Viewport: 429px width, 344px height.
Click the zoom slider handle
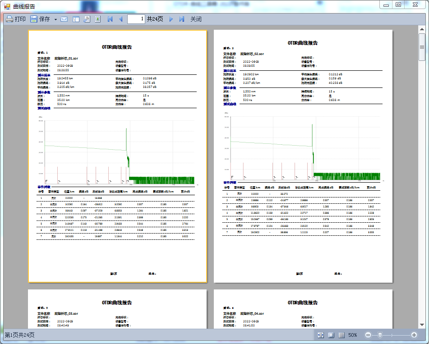(x=380, y=335)
